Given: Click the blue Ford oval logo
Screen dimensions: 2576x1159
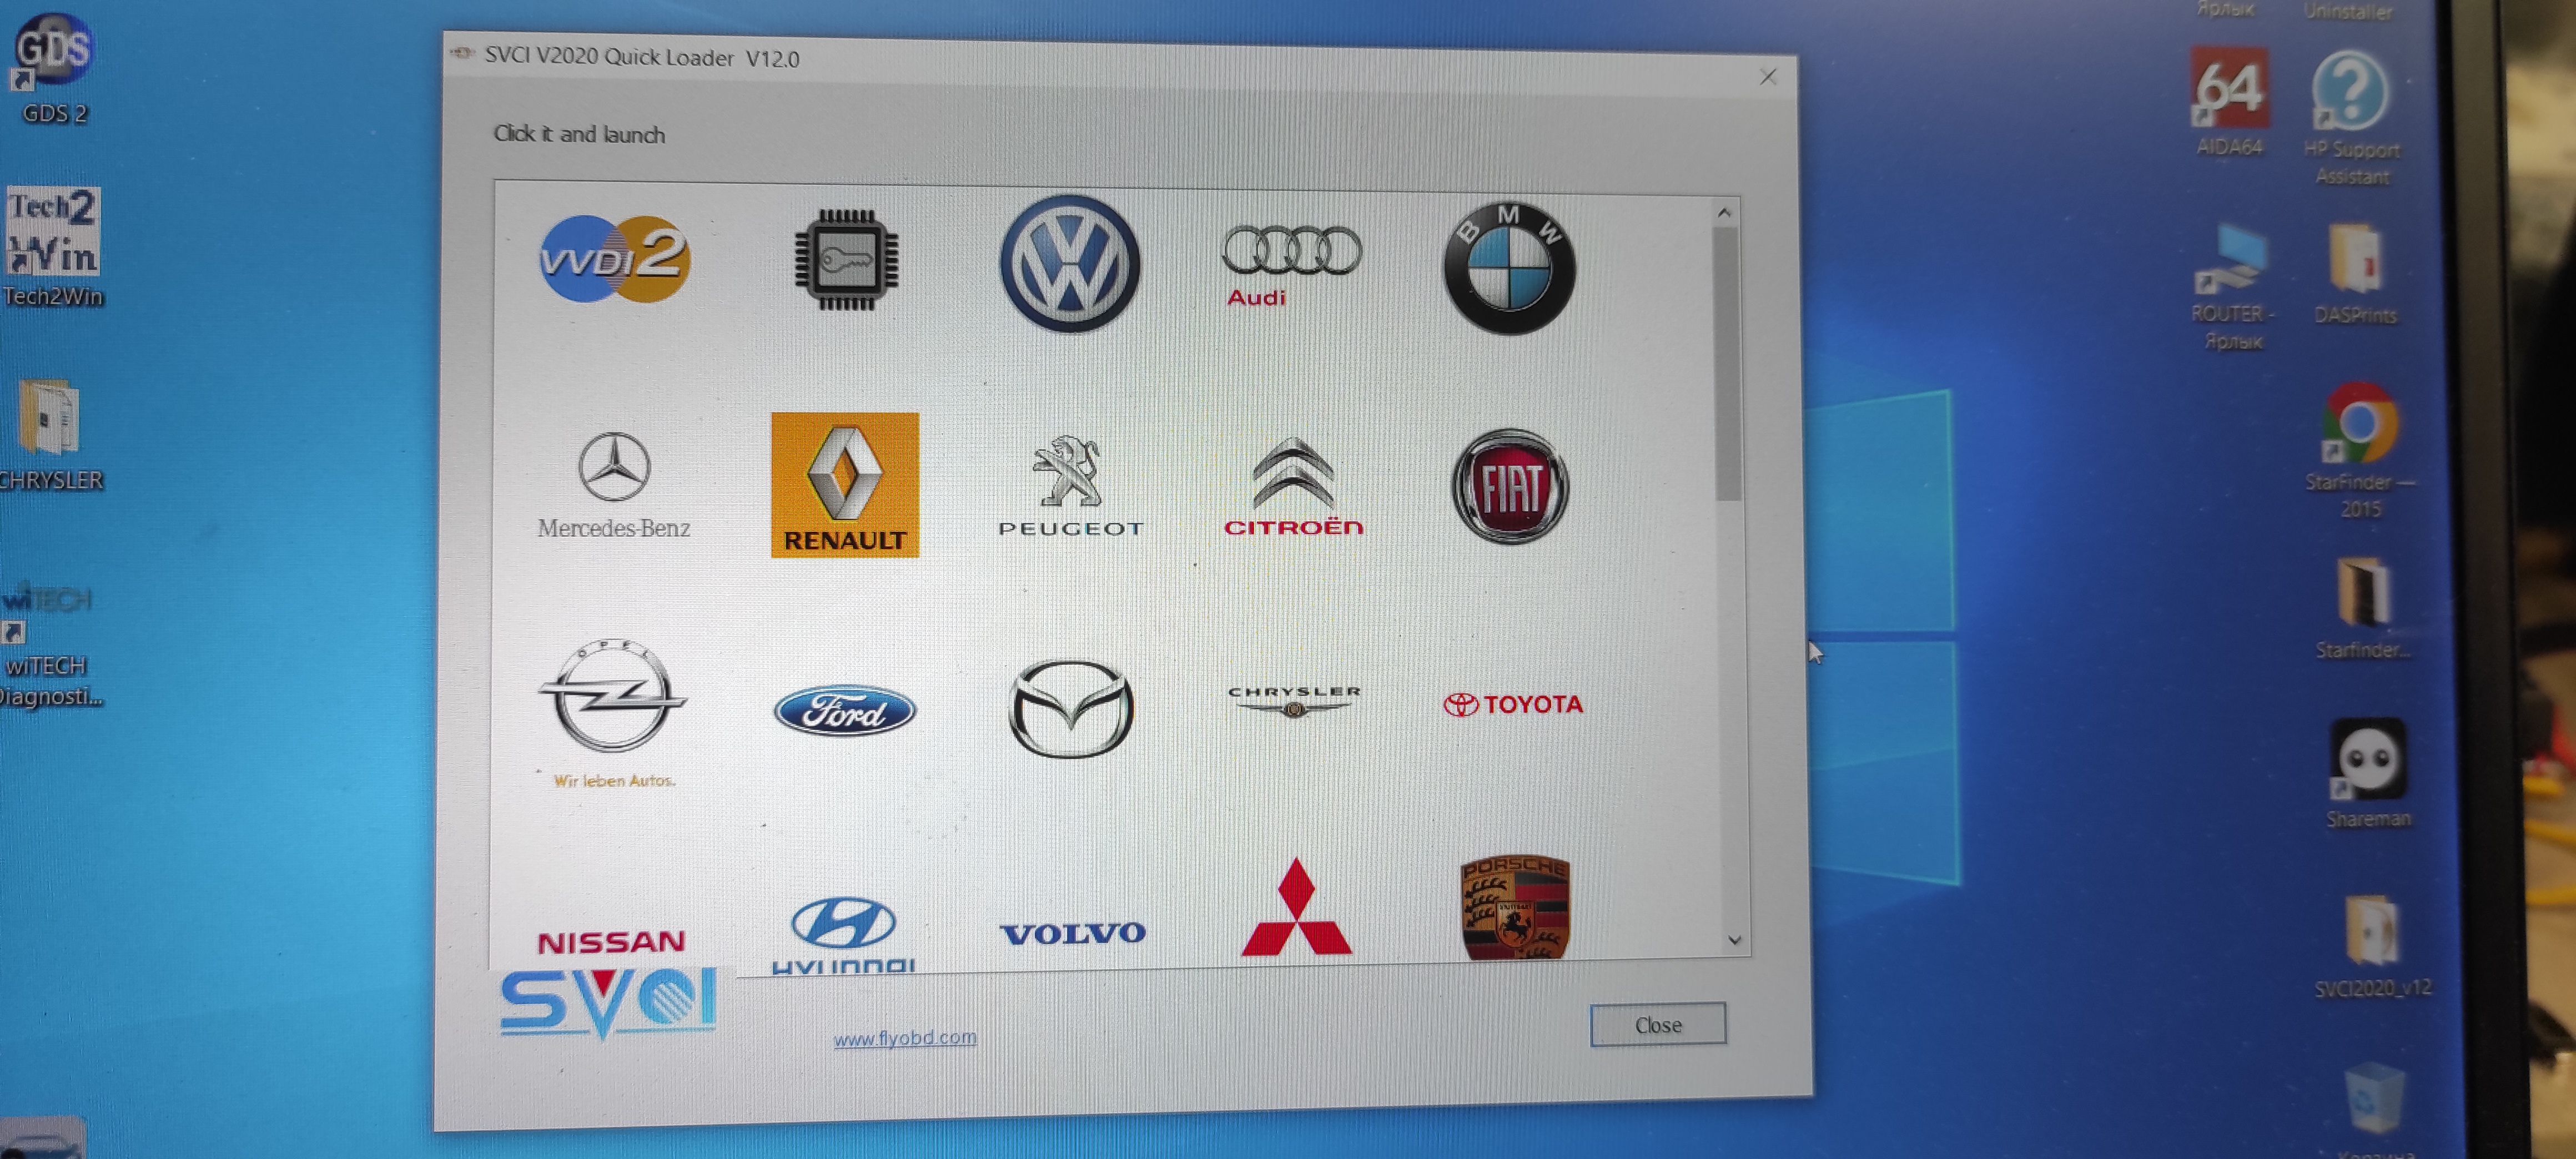Looking at the screenshot, I should (845, 710).
